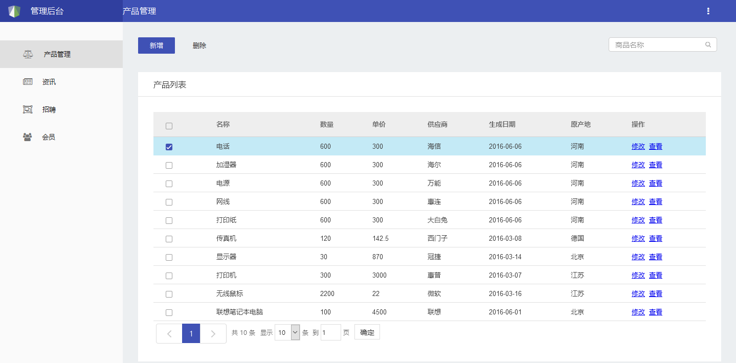
Task: Toggle the select-all header checkbox
Action: (169, 126)
